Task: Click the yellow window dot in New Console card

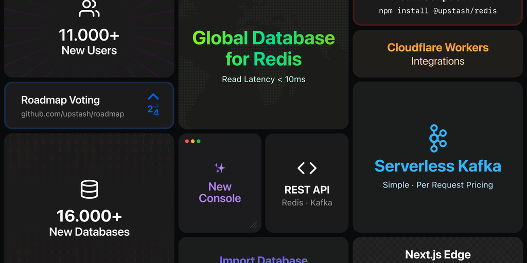Action: (192, 141)
